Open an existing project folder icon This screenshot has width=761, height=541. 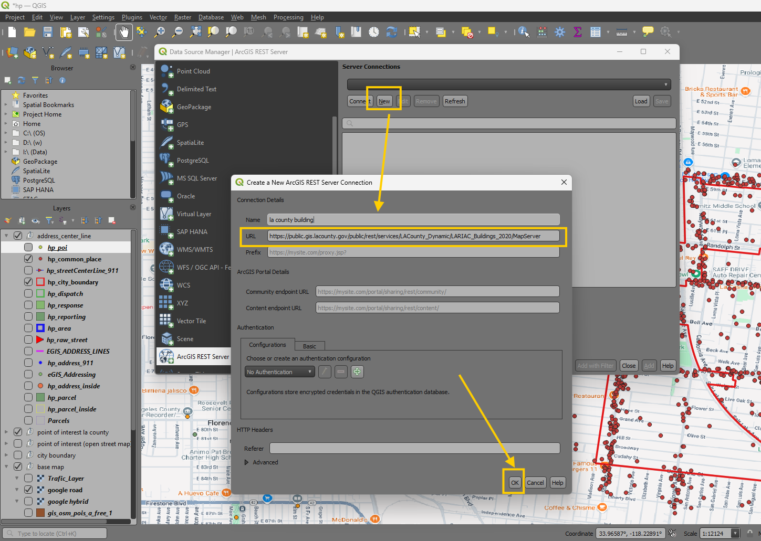point(30,32)
